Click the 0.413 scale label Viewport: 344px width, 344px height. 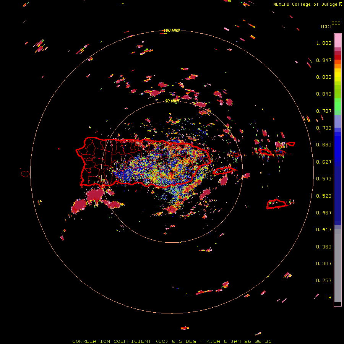[x=324, y=230]
